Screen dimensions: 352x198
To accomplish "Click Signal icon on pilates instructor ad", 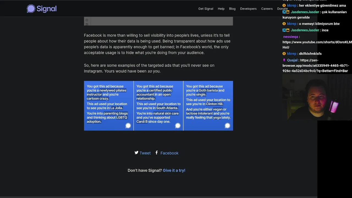I will click(128, 126).
